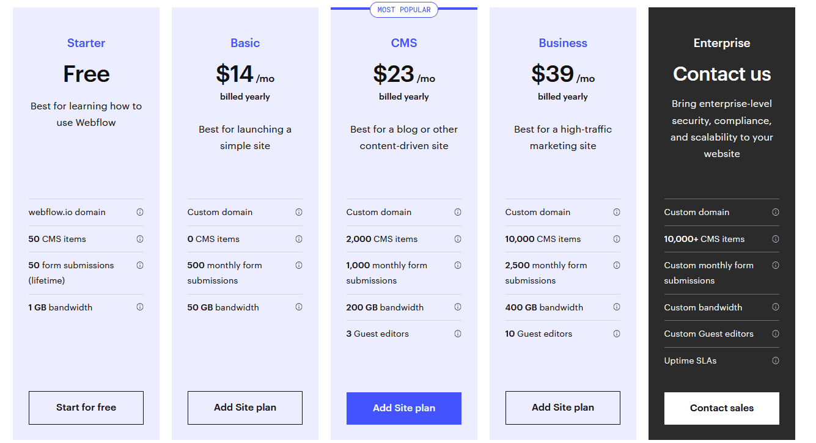The width and height of the screenshot is (816, 443).
Task: Choose Add Site plan for CMS
Action: [x=404, y=408]
